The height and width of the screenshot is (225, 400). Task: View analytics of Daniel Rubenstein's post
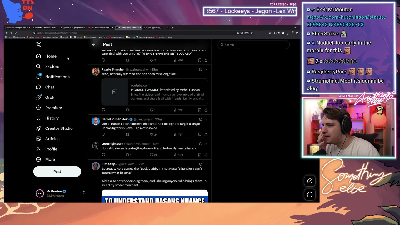click(178, 135)
